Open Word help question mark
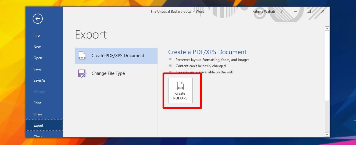Image resolution: width=356 pixels, height=145 pixels. point(282,12)
